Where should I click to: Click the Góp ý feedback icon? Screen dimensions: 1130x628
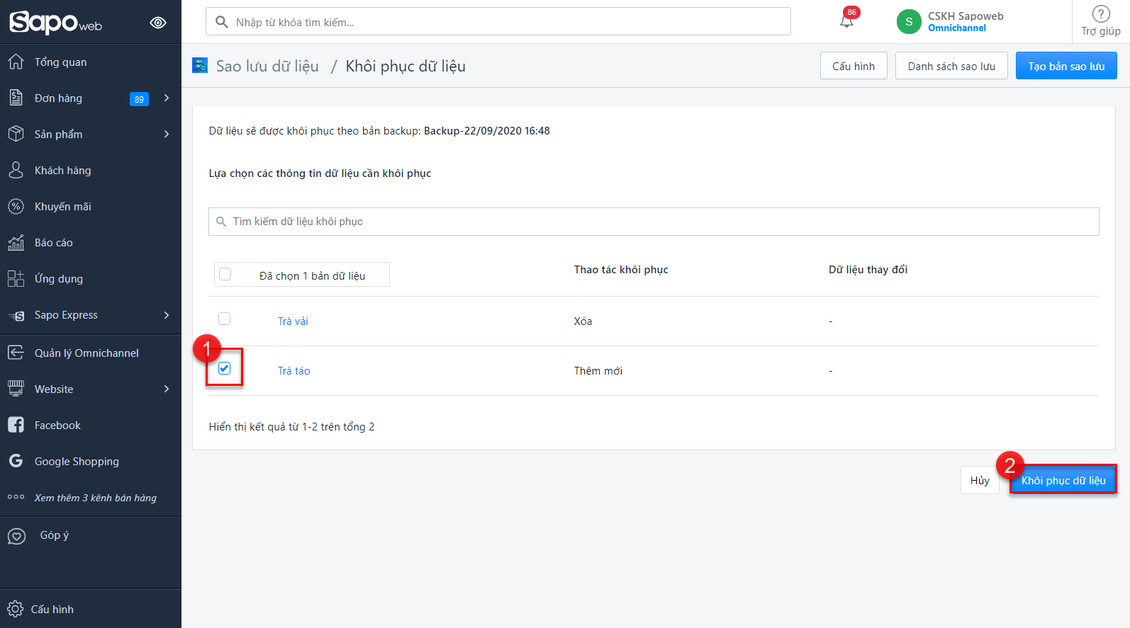(16, 536)
